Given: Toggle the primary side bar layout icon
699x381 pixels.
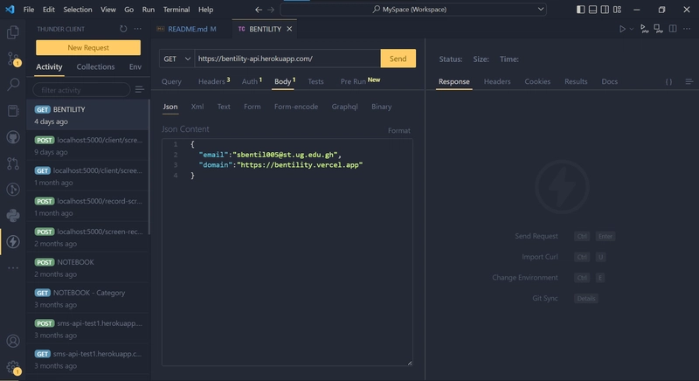Looking at the screenshot, I should (x=580, y=10).
